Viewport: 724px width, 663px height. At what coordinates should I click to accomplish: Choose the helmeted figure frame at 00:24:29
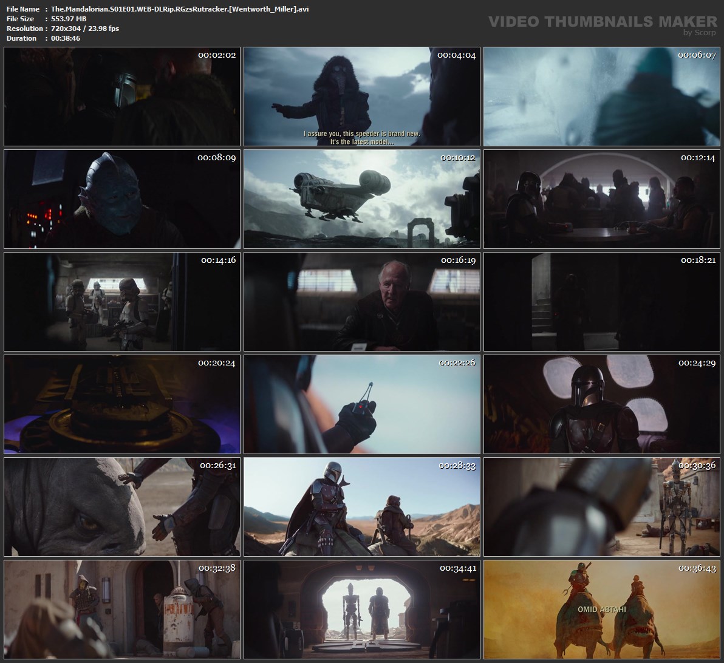[x=602, y=404]
